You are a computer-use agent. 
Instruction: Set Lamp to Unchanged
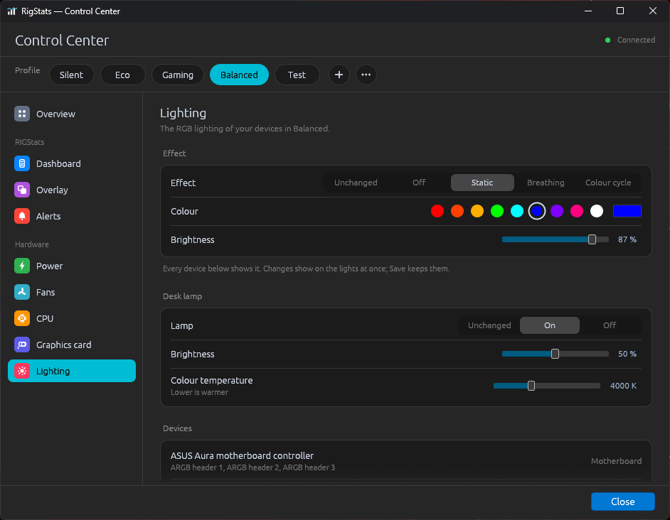tap(489, 325)
